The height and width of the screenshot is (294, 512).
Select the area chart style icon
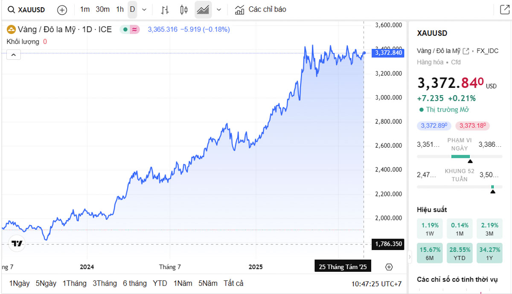coord(203,10)
